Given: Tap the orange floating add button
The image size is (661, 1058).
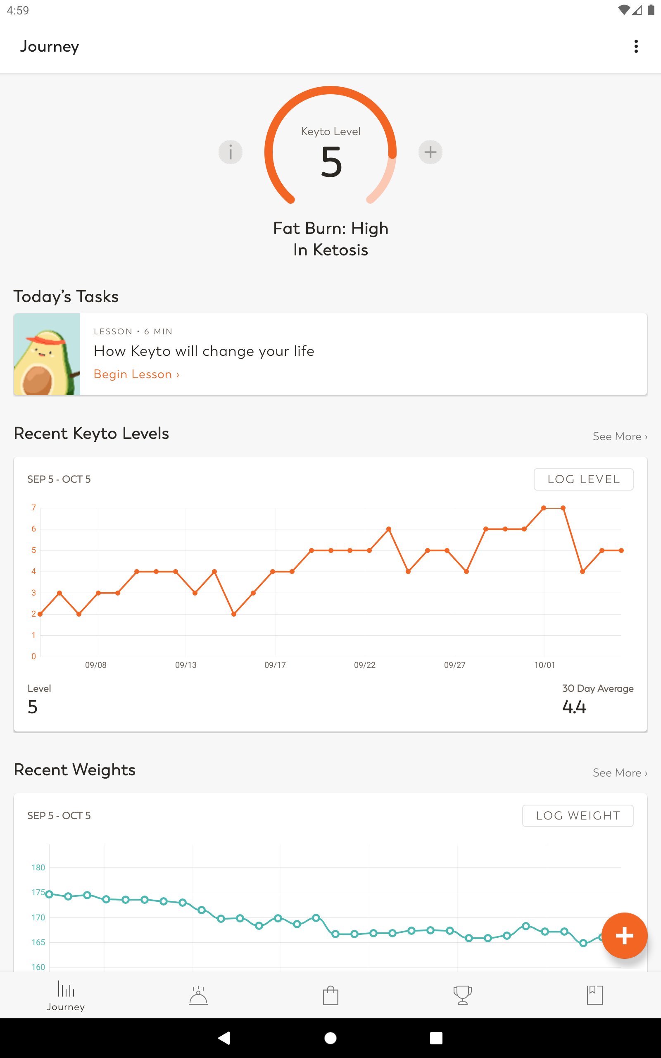Looking at the screenshot, I should click(x=624, y=936).
